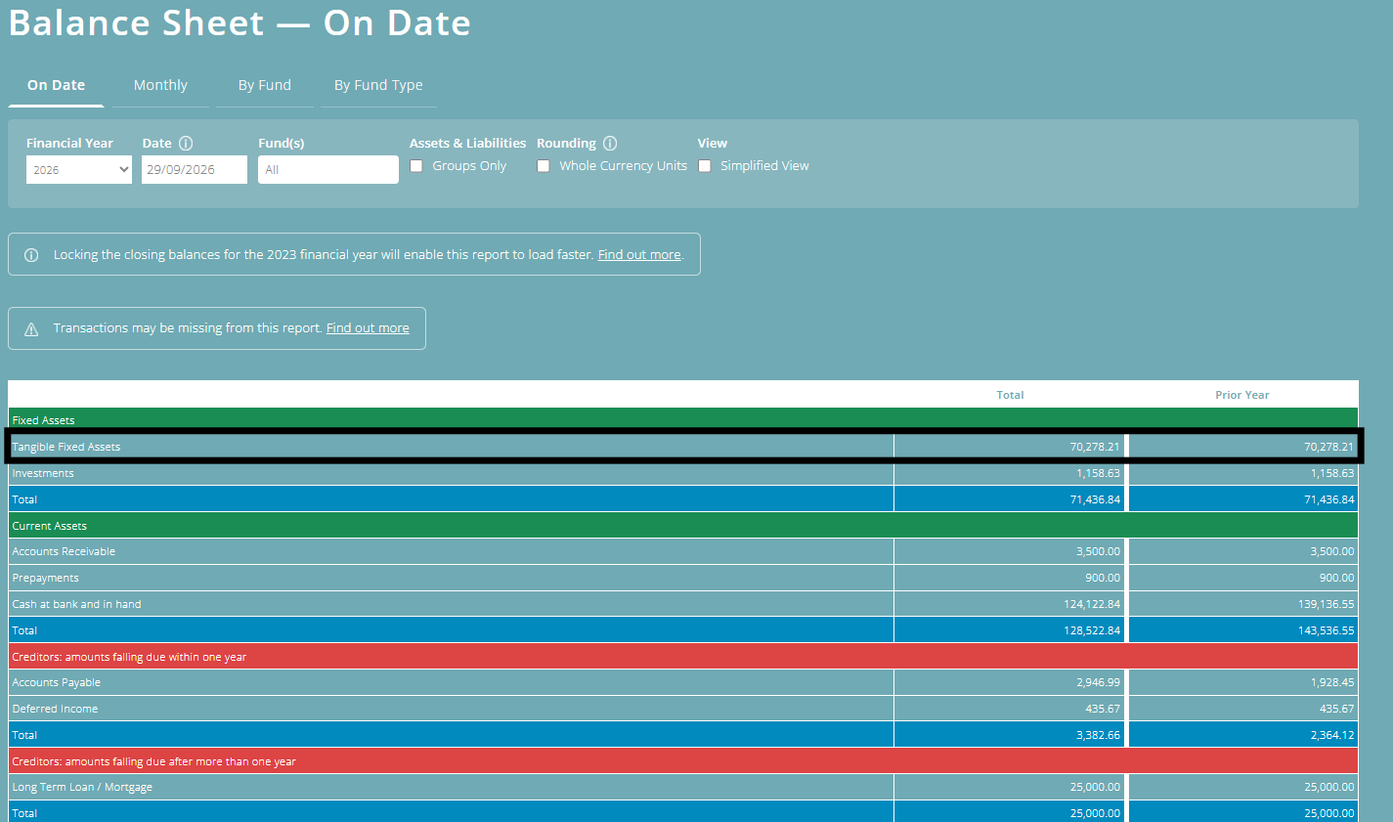Open the Financial Year dropdown
The width and height of the screenshot is (1393, 822).
[79, 169]
